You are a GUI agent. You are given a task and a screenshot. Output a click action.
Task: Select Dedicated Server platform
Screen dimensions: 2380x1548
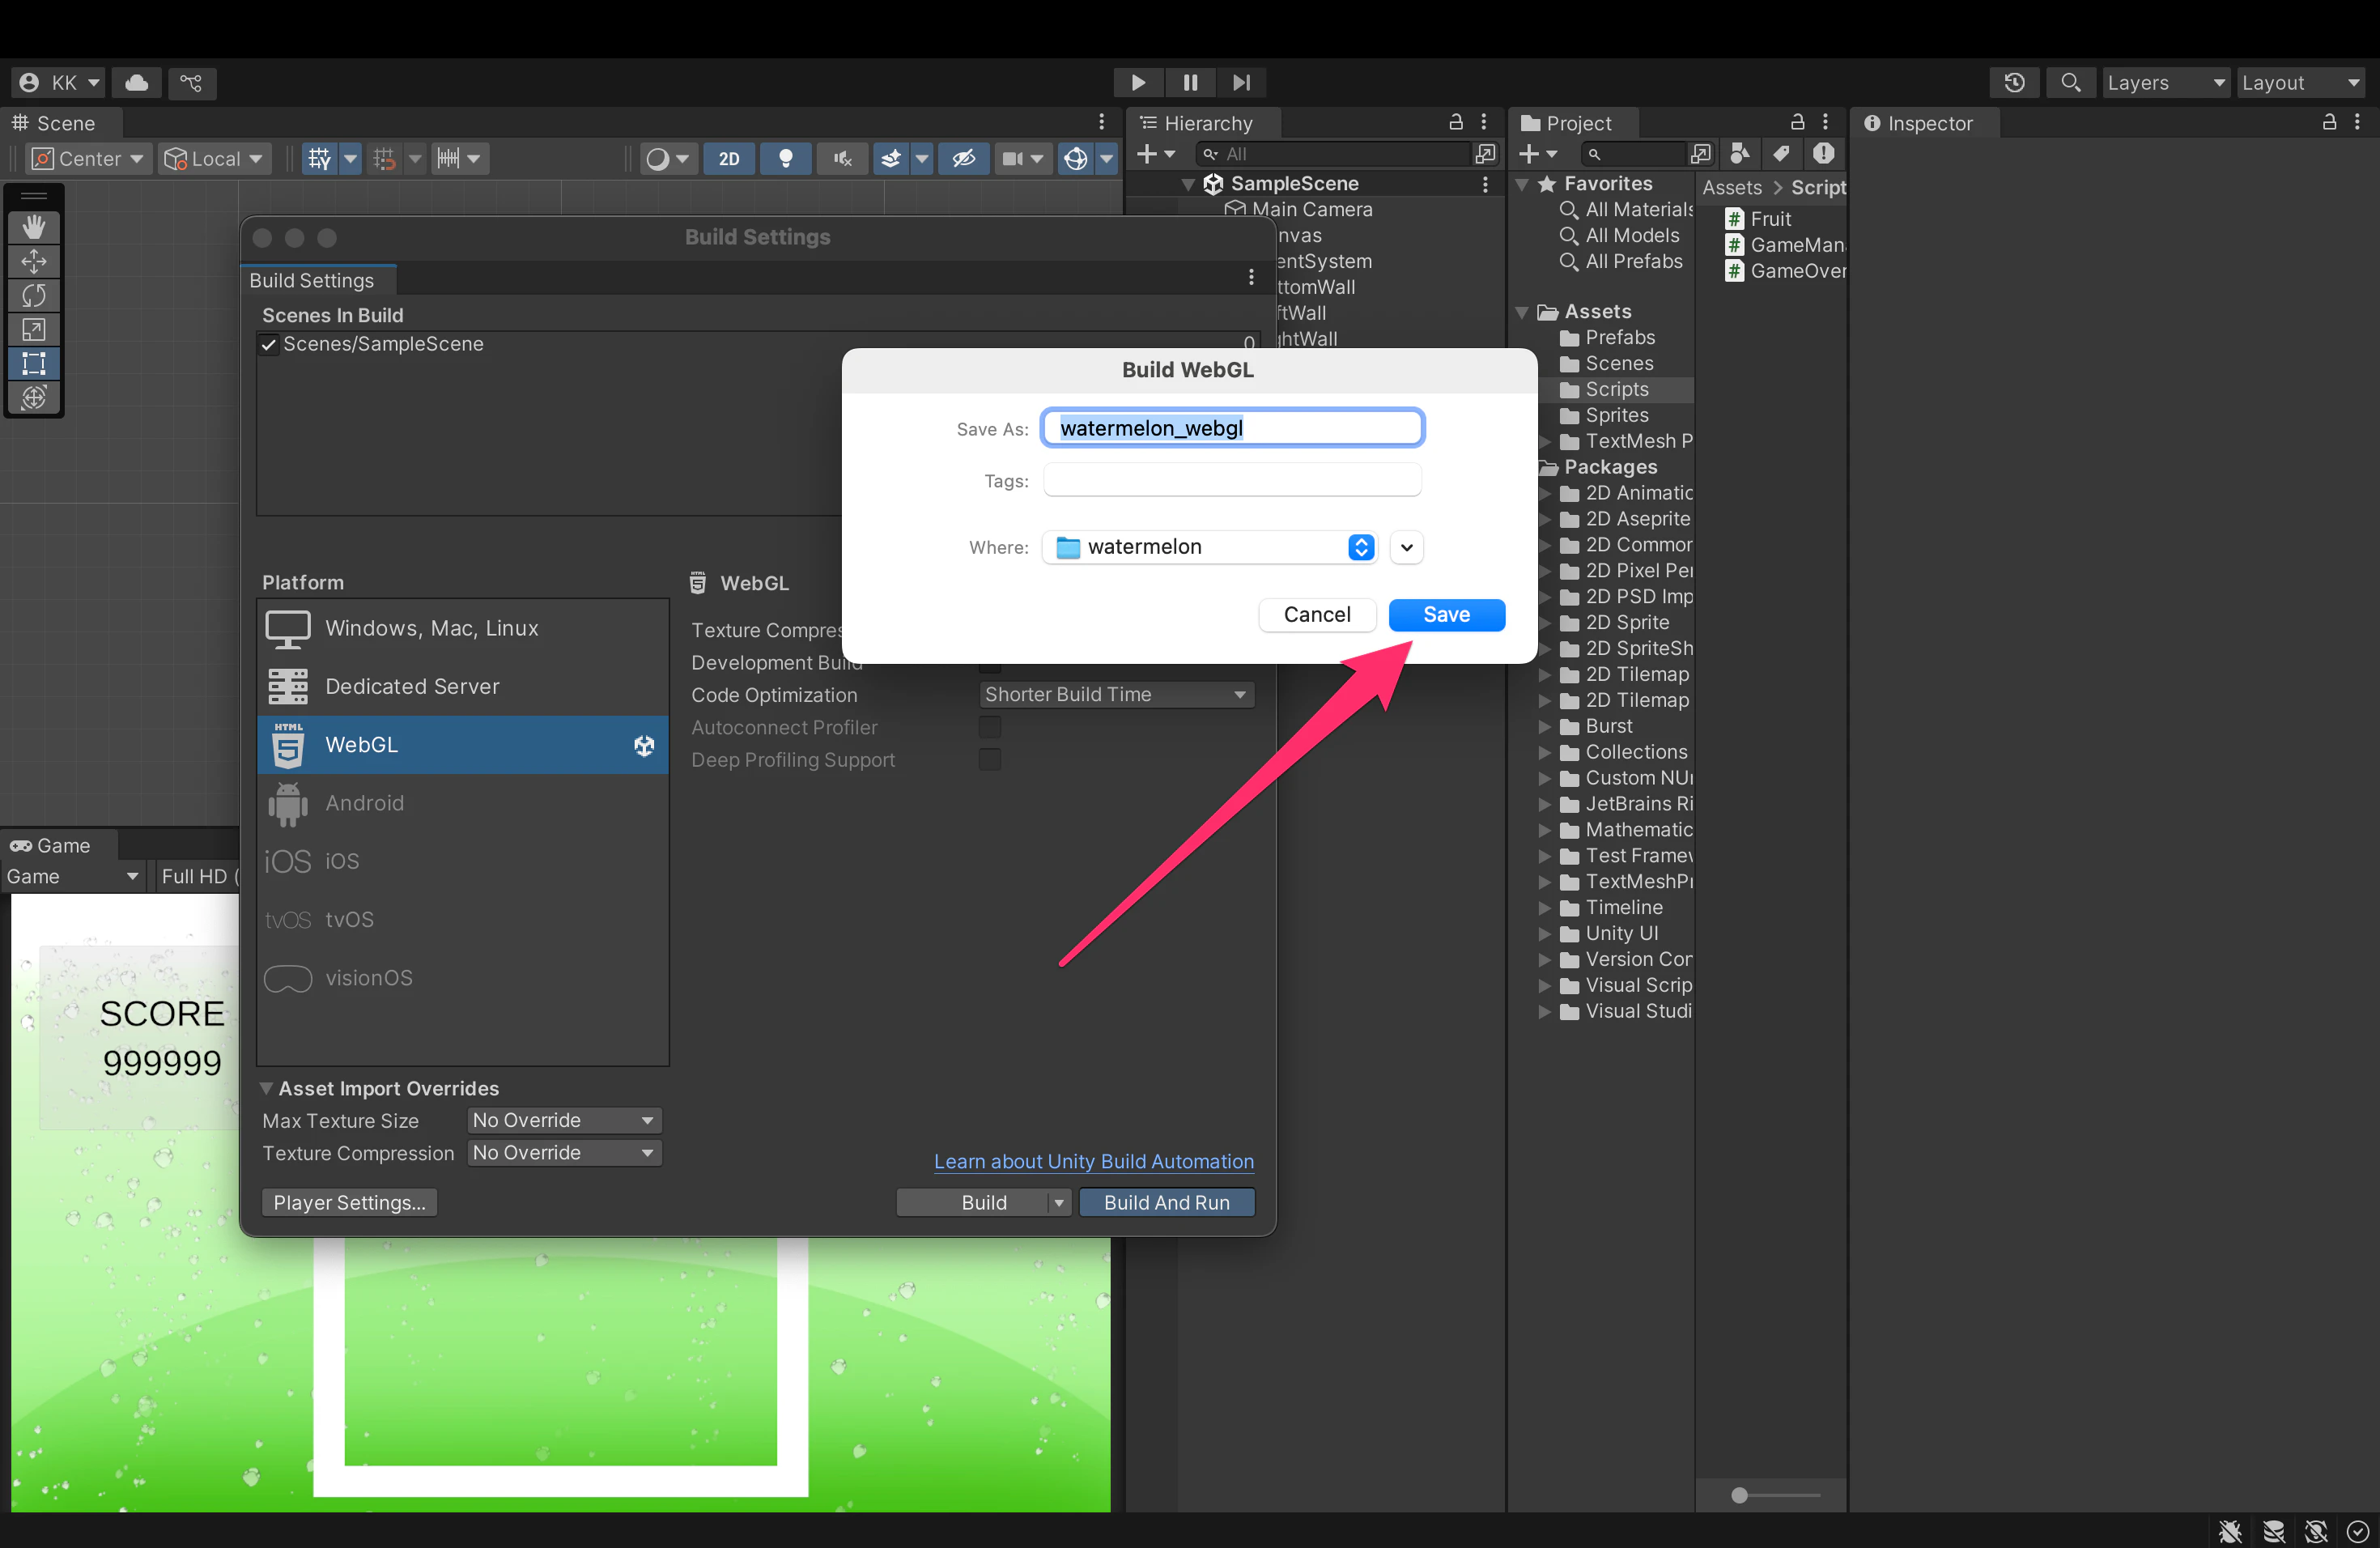tap(463, 686)
